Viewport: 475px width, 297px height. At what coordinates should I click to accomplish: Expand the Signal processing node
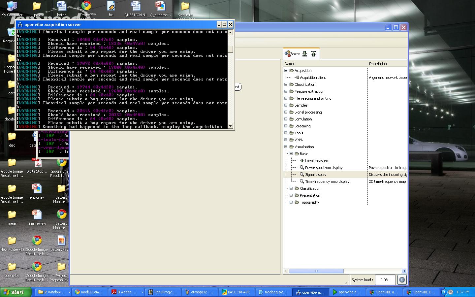point(286,112)
